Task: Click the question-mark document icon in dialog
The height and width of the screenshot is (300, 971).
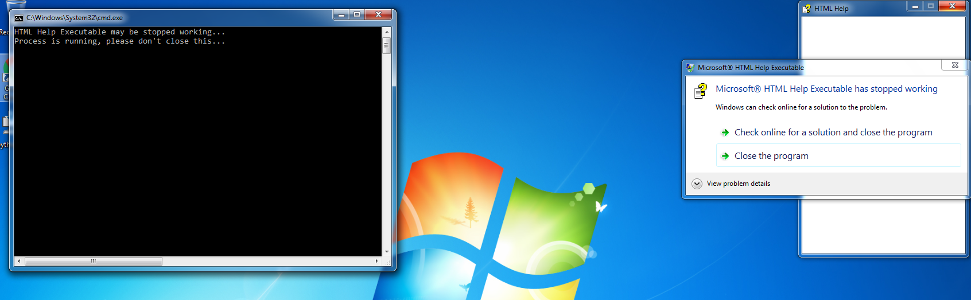Action: (x=701, y=91)
